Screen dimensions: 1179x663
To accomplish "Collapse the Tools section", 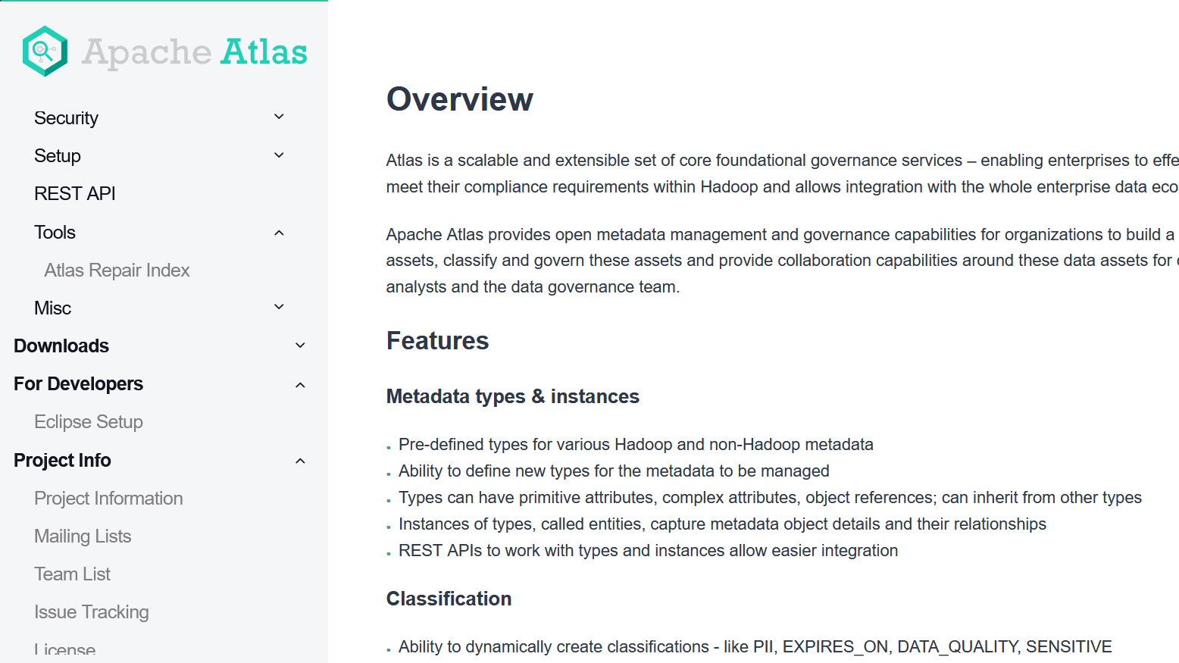I will coord(278,233).
